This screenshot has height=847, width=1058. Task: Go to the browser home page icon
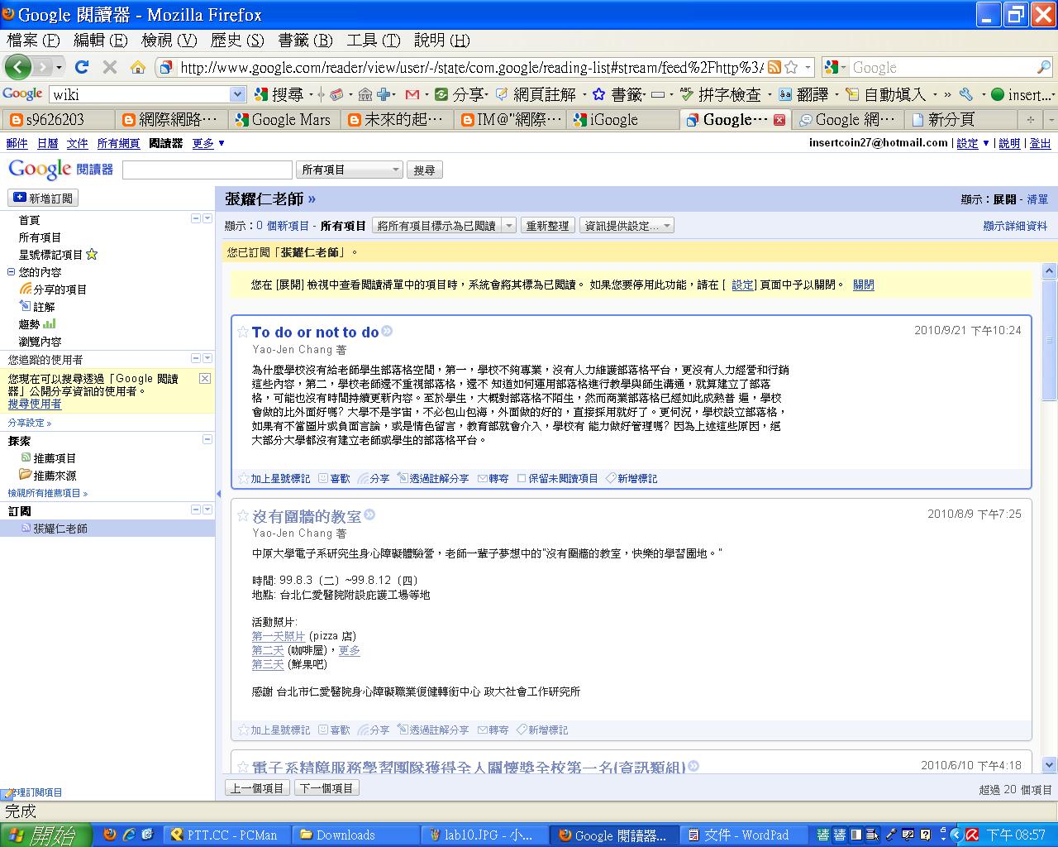click(x=138, y=67)
